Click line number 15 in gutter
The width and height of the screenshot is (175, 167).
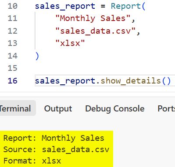[x=13, y=68]
